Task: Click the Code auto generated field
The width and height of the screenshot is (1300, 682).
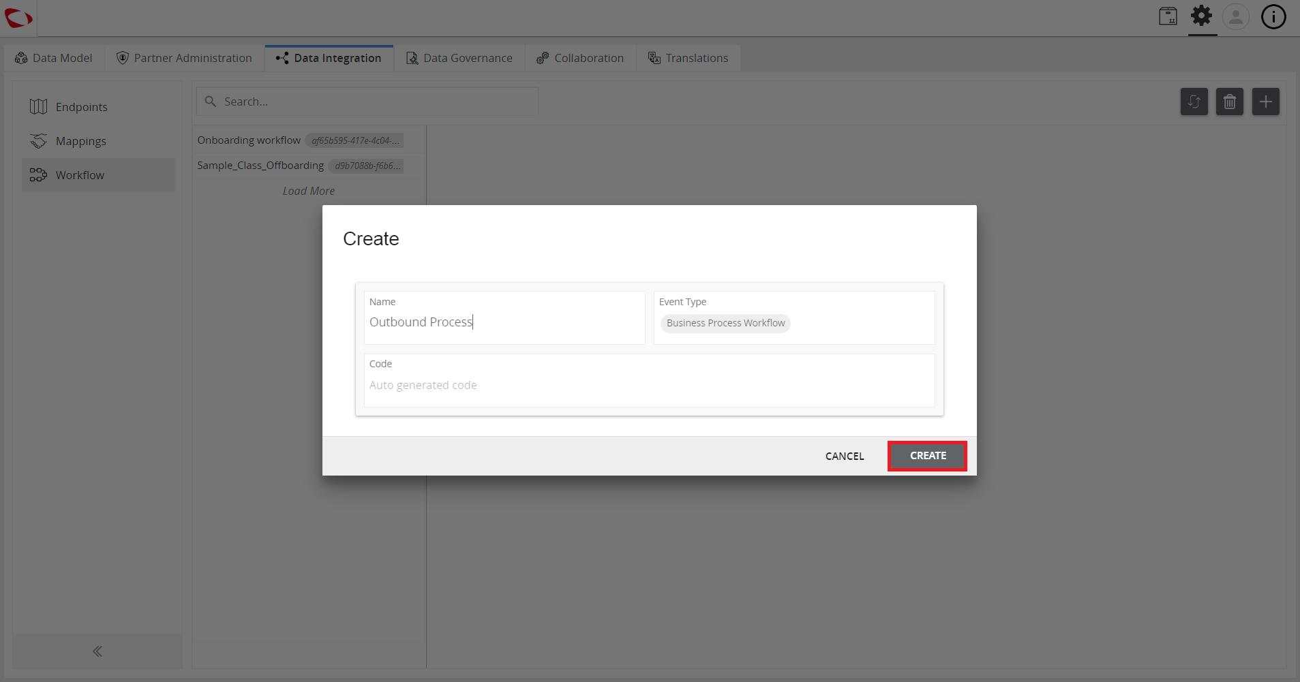Action: 649,380
